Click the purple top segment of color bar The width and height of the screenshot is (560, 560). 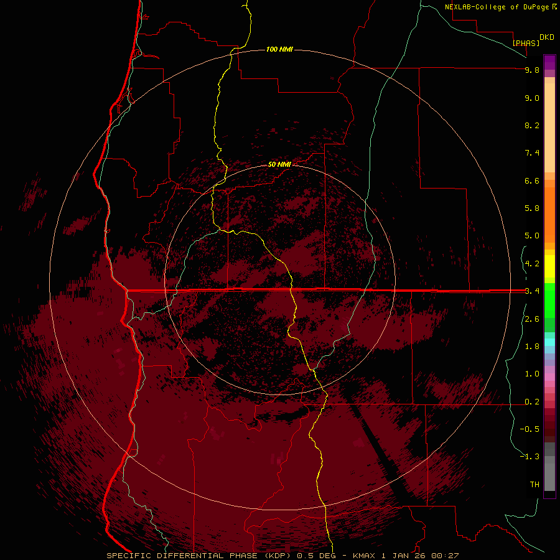tap(549, 62)
